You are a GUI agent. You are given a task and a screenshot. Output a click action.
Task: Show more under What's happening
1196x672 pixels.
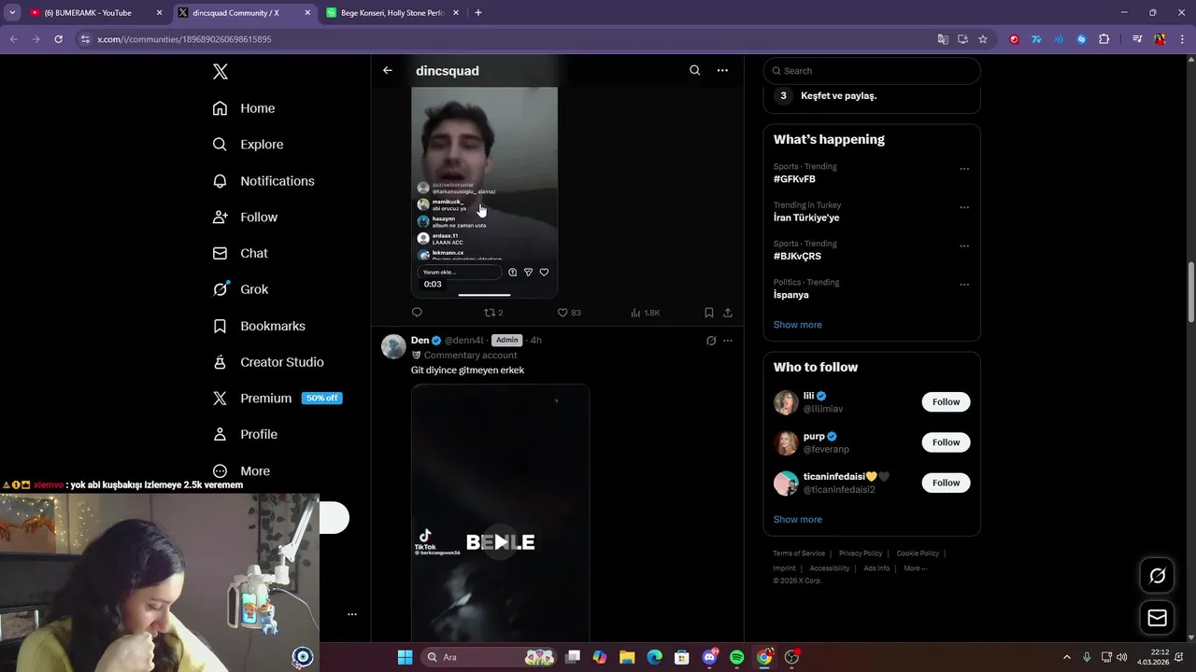pyautogui.click(x=797, y=325)
